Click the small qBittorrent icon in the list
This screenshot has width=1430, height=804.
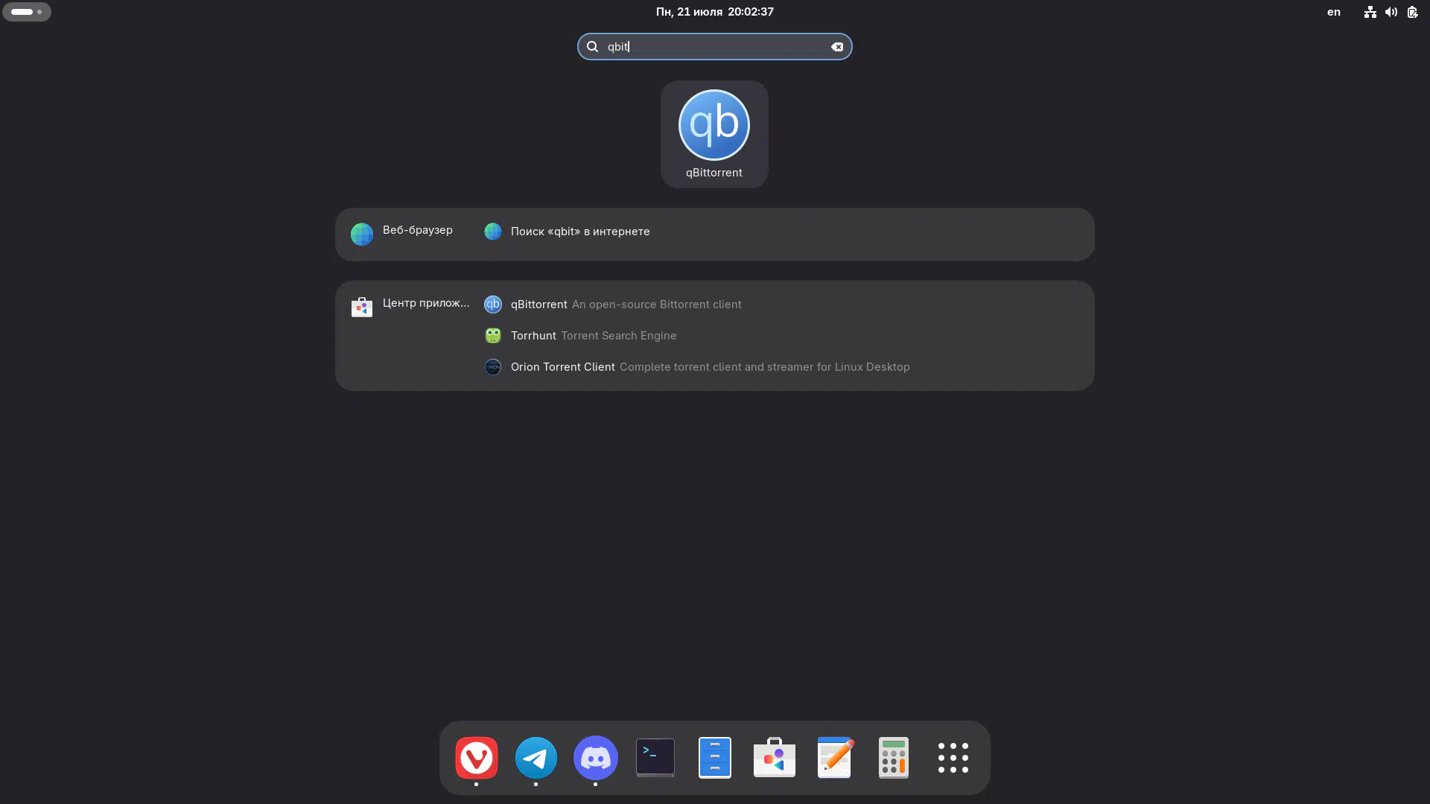point(493,304)
